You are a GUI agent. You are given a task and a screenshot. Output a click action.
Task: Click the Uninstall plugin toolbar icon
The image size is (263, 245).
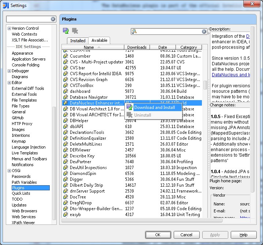(x=75, y=31)
